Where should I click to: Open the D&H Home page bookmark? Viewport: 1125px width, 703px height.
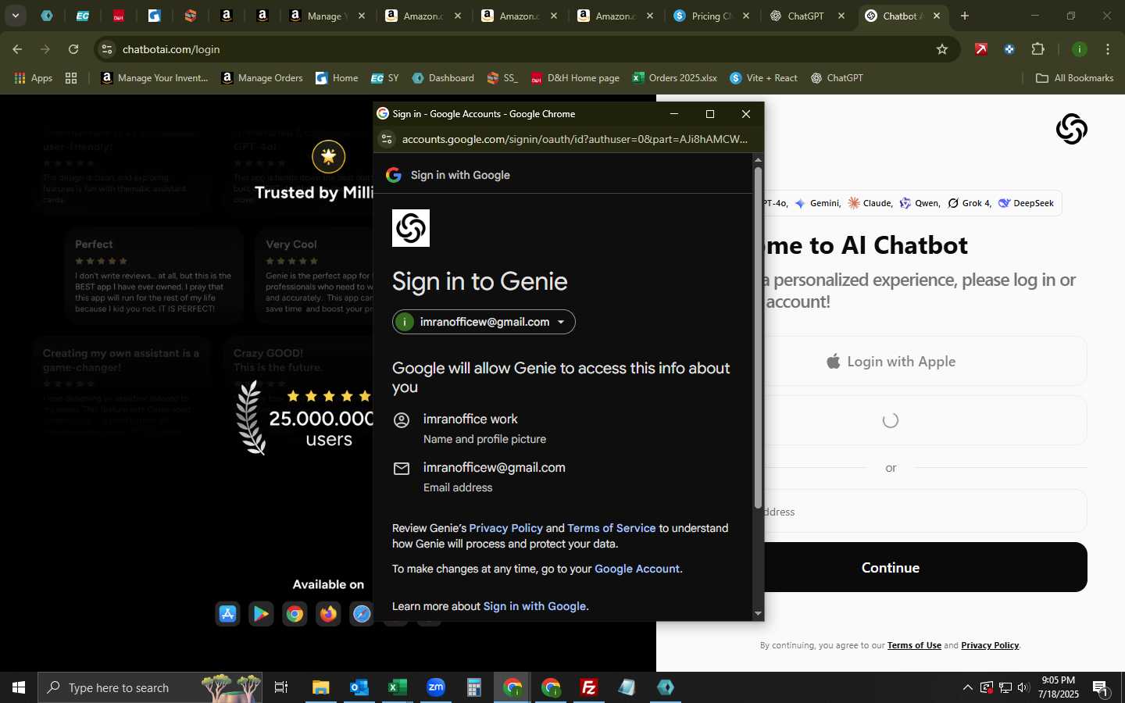(x=576, y=78)
